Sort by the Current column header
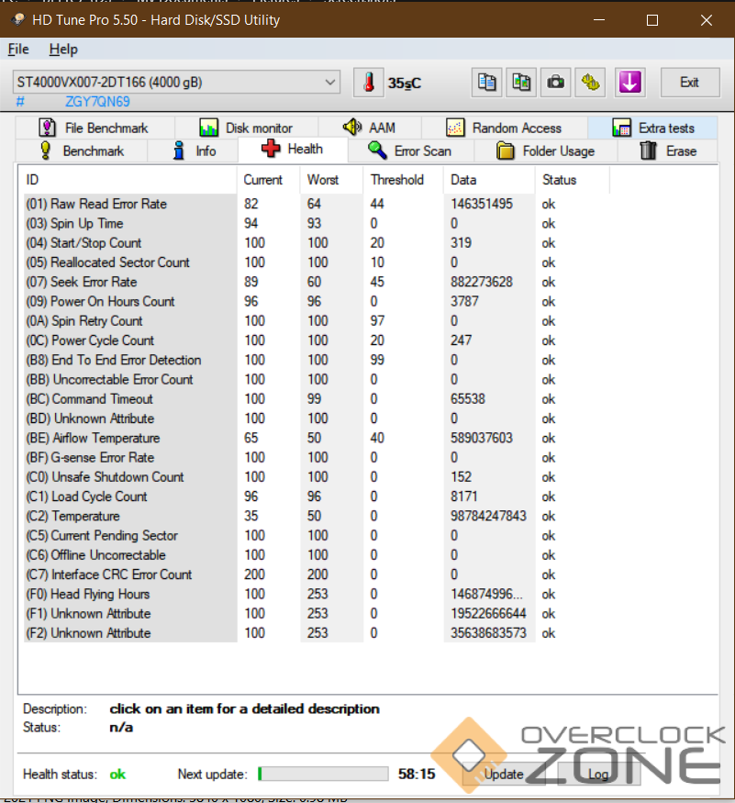The image size is (735, 803). (x=268, y=180)
